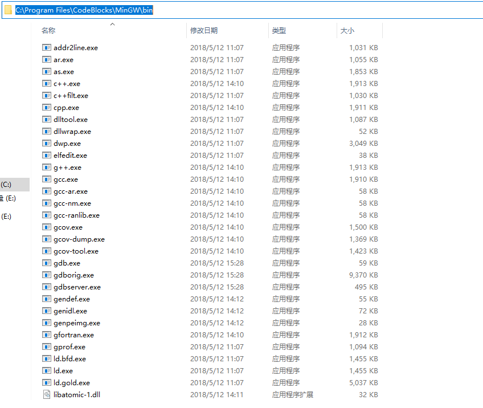The height and width of the screenshot is (408, 483).
Task: Click the 9,370 KB size value
Action: (363, 275)
